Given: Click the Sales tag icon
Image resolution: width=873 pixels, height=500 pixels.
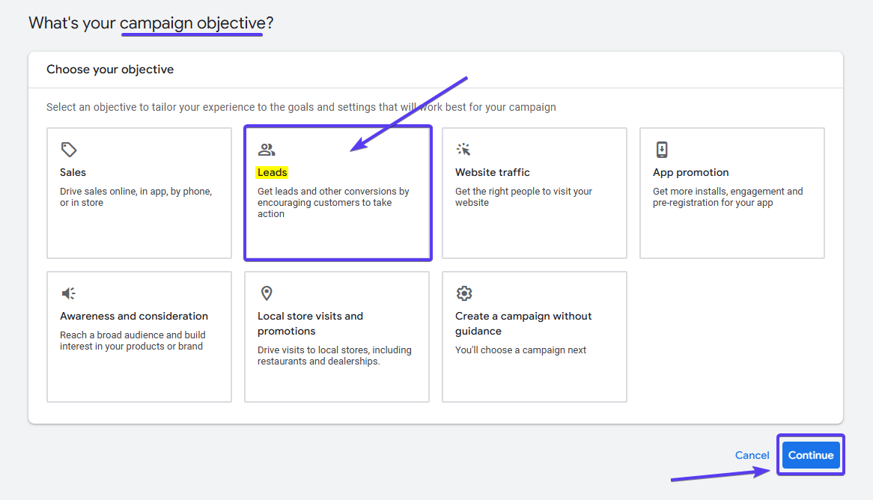Looking at the screenshot, I should pyautogui.click(x=67, y=149).
